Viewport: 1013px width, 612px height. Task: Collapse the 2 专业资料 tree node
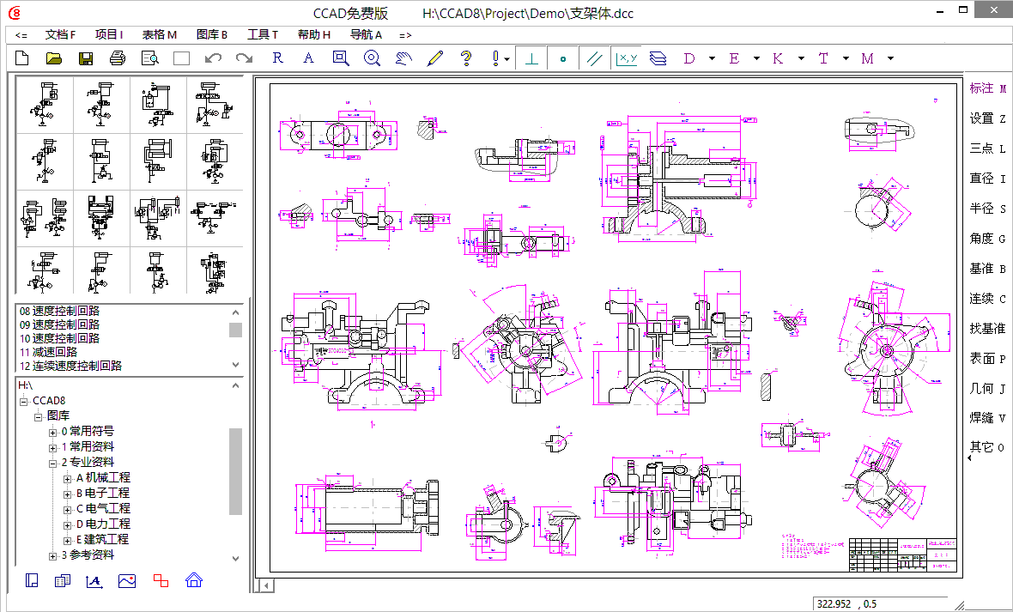[x=53, y=463]
